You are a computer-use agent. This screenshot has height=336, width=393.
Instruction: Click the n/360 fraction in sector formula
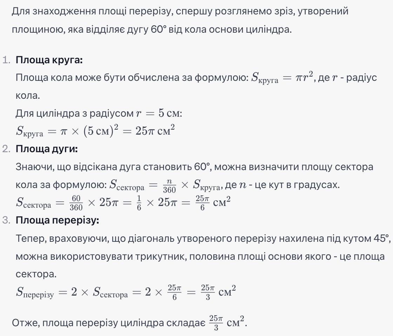(x=169, y=186)
